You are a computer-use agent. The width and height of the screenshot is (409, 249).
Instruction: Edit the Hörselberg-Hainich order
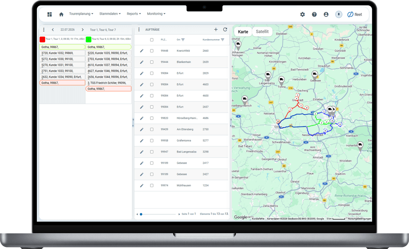142,118
